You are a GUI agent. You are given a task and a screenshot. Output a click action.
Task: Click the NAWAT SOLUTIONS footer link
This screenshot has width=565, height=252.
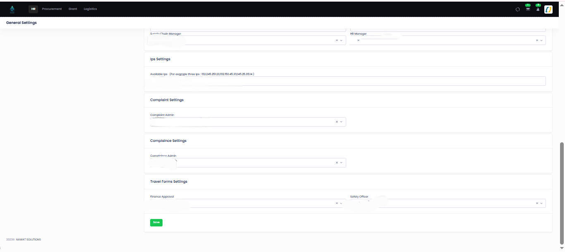tap(28, 240)
